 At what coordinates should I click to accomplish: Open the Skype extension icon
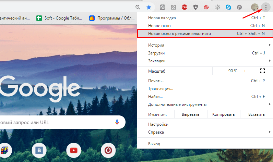(229, 7)
